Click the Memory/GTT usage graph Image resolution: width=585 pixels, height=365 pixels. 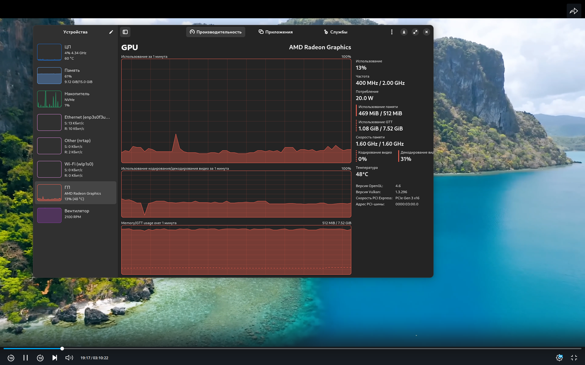(236, 250)
